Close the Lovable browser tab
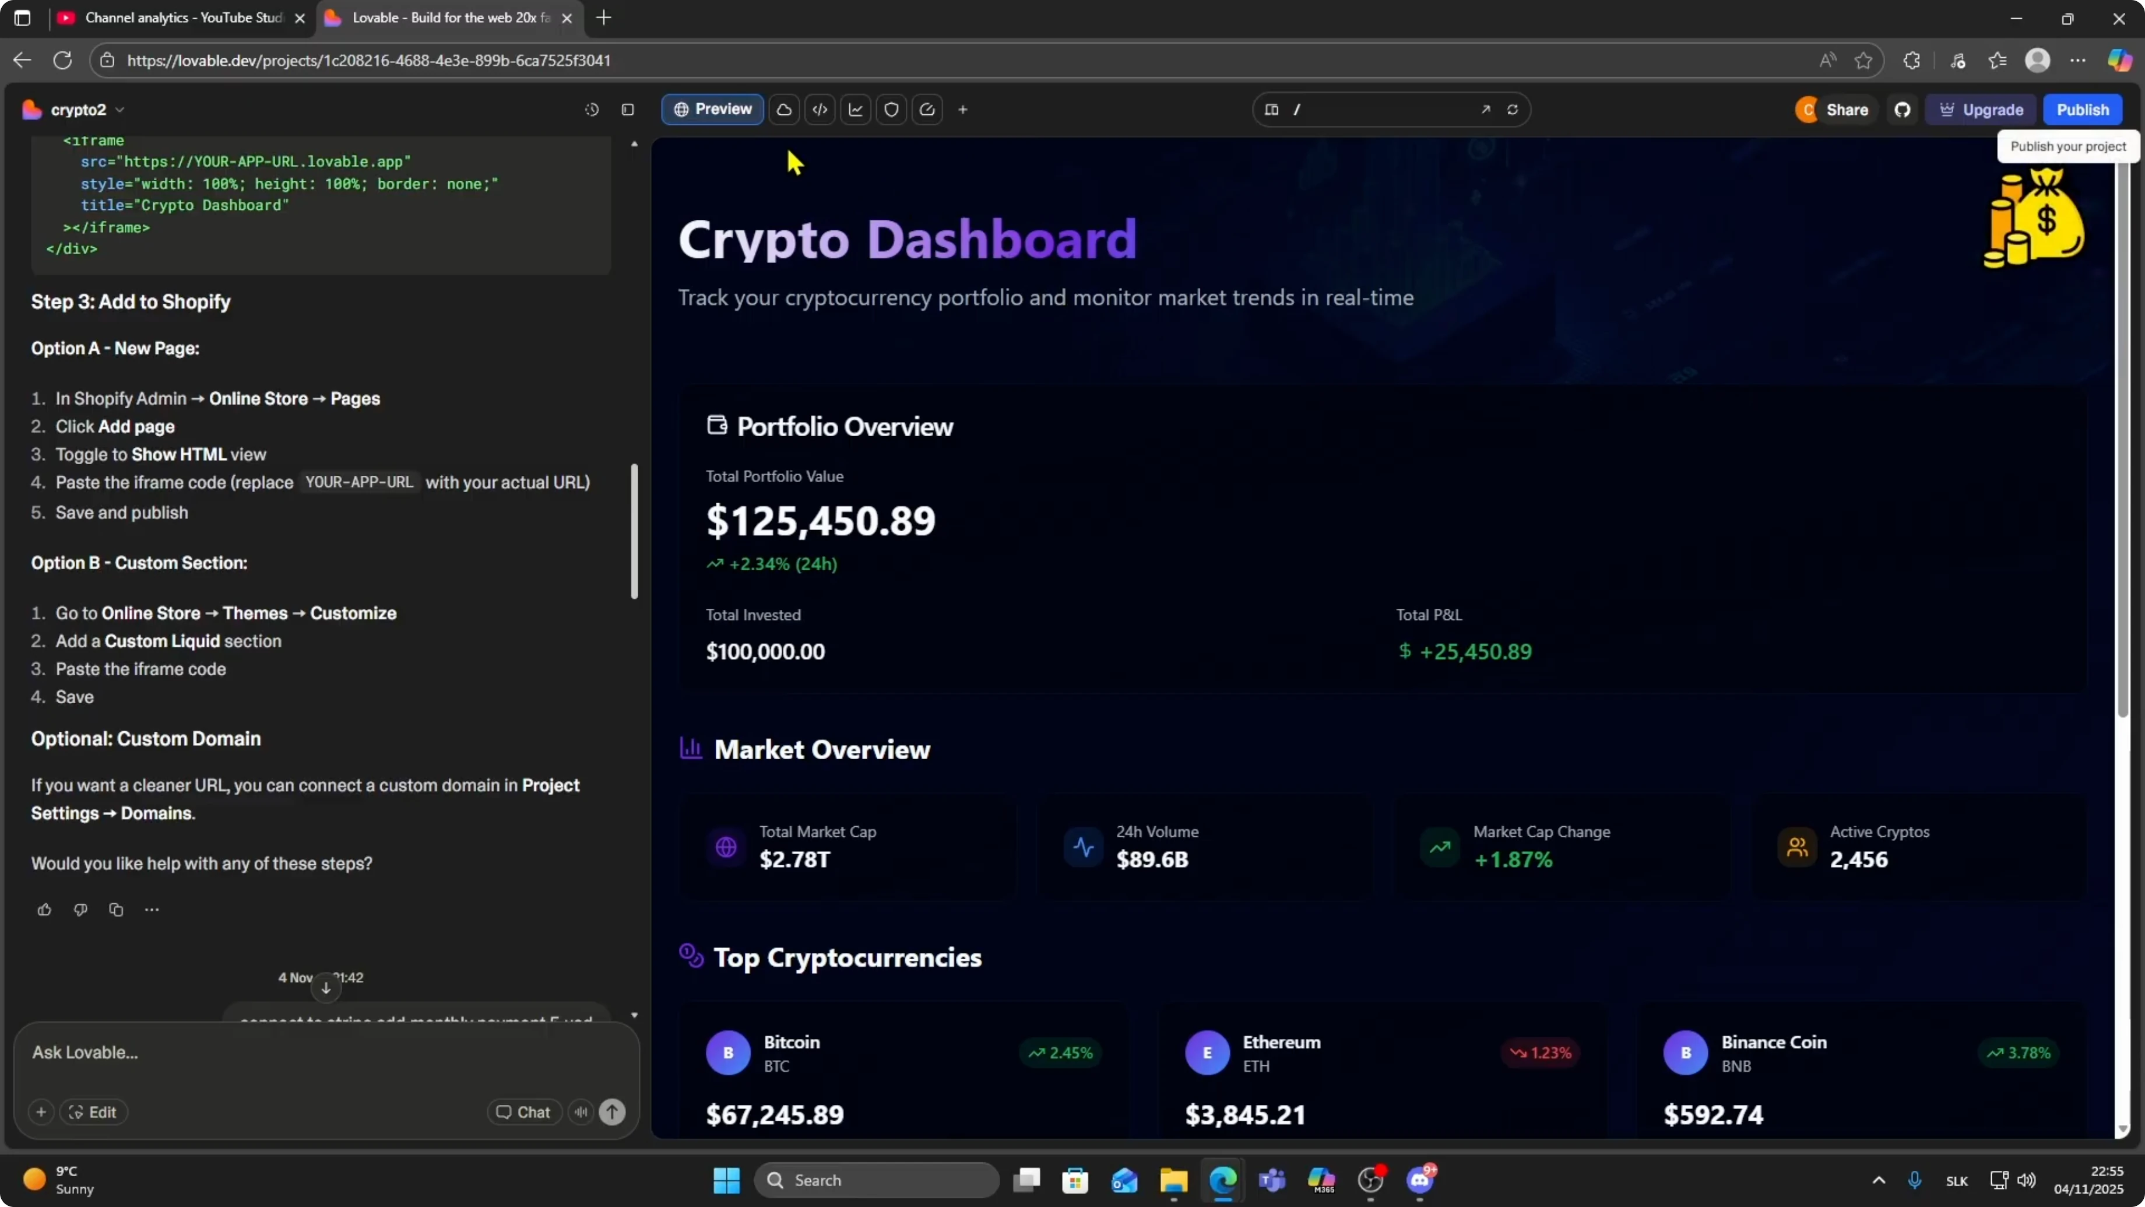The image size is (2145, 1207). [567, 17]
